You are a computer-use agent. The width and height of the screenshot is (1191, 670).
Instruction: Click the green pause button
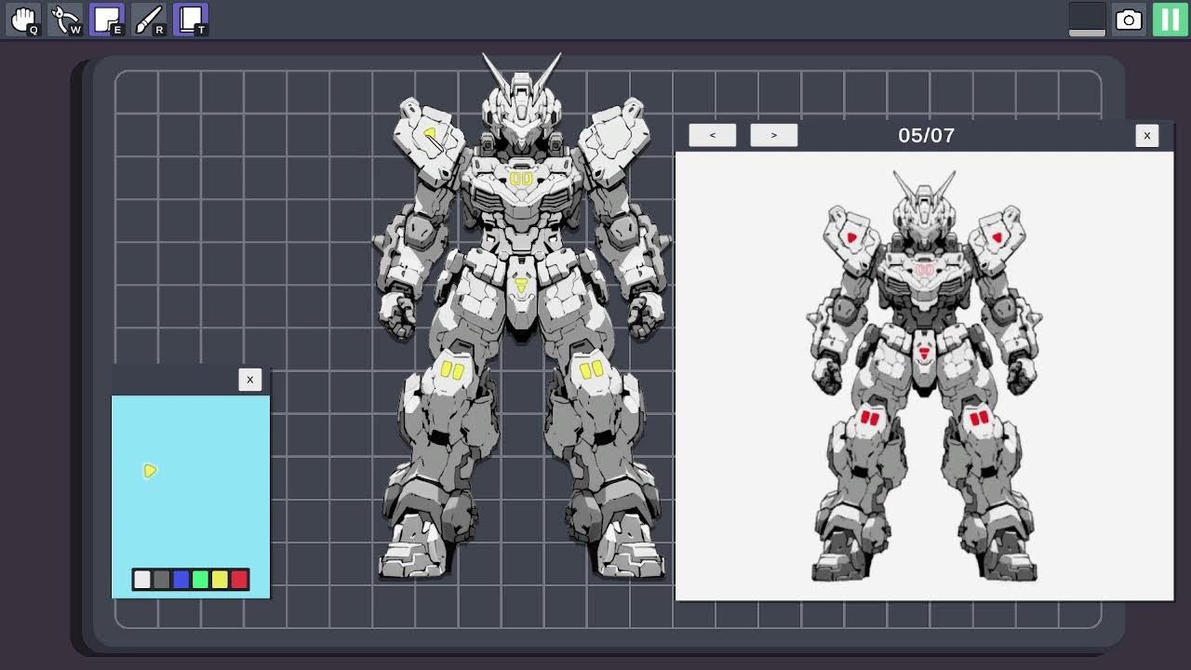1170,20
